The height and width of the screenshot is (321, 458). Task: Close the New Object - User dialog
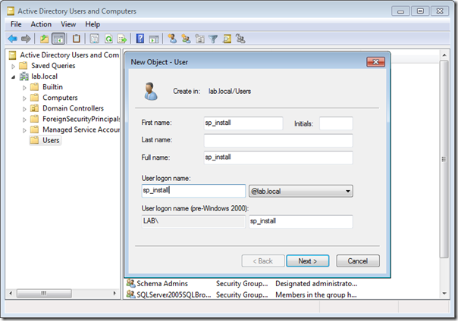(x=375, y=62)
